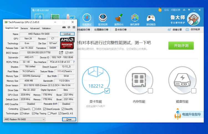Click the 问题反馈 feedback link
Viewport: 208px width, 134px height.
click(176, 10)
